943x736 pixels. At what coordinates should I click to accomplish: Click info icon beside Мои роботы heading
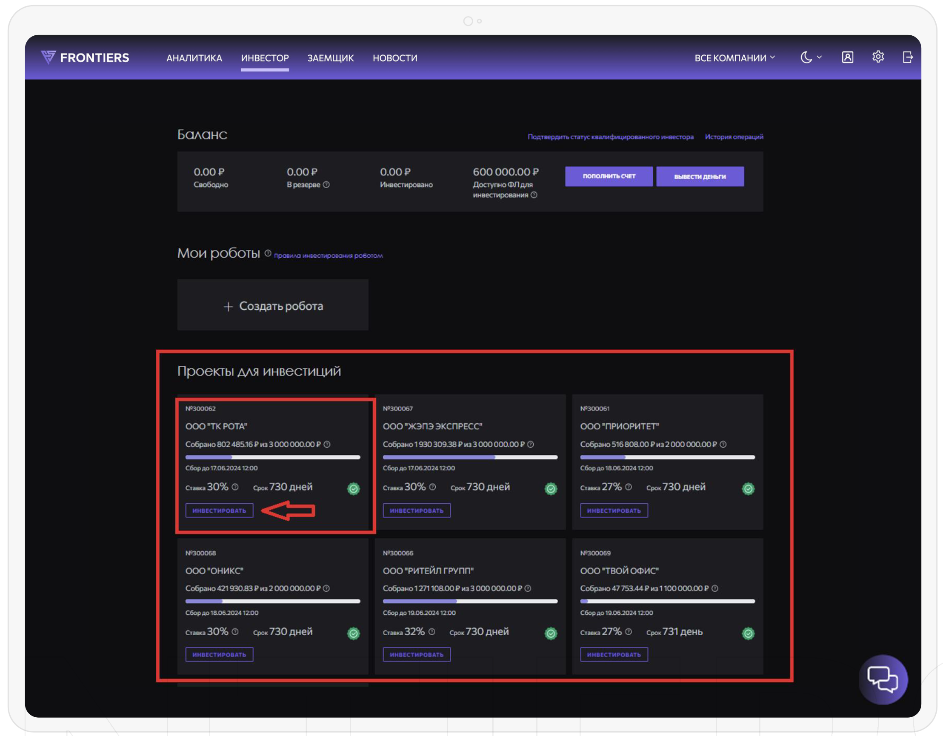pyautogui.click(x=268, y=254)
